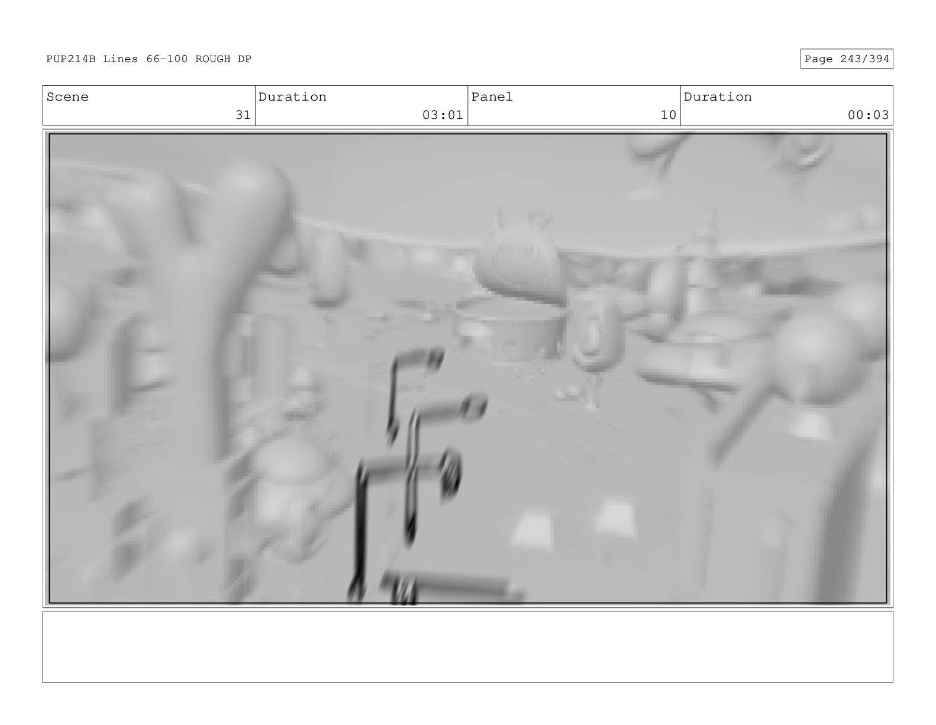Click the 'Page 243/394' page indicator box
This screenshot has width=936, height=725.
[x=846, y=59]
